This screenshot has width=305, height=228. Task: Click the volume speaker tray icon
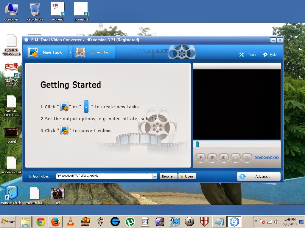(x=276, y=221)
